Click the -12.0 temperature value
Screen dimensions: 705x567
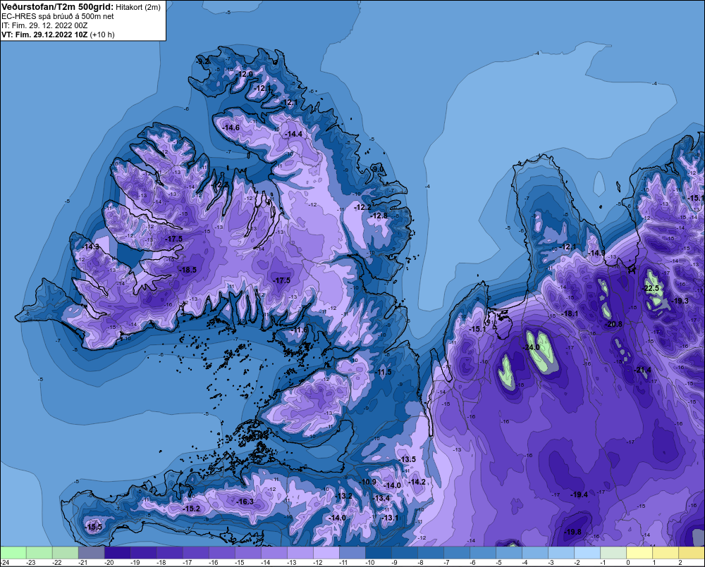pyautogui.click(x=245, y=74)
